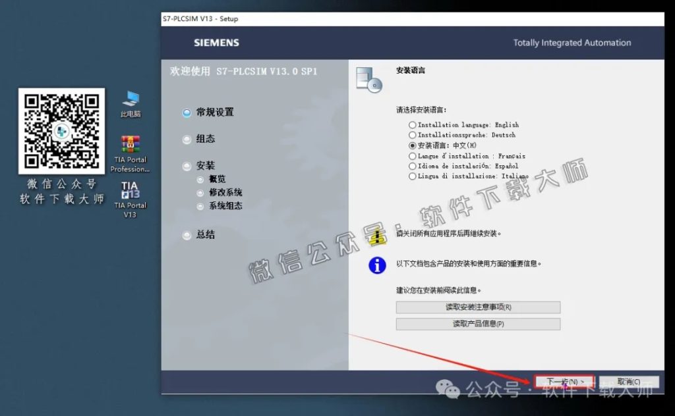The image size is (675, 416).
Task: Click 下一步(N) to continue installation
Action: (564, 381)
